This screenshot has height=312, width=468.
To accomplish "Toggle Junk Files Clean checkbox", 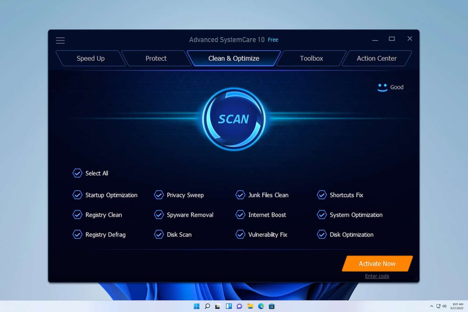I will pos(240,195).
